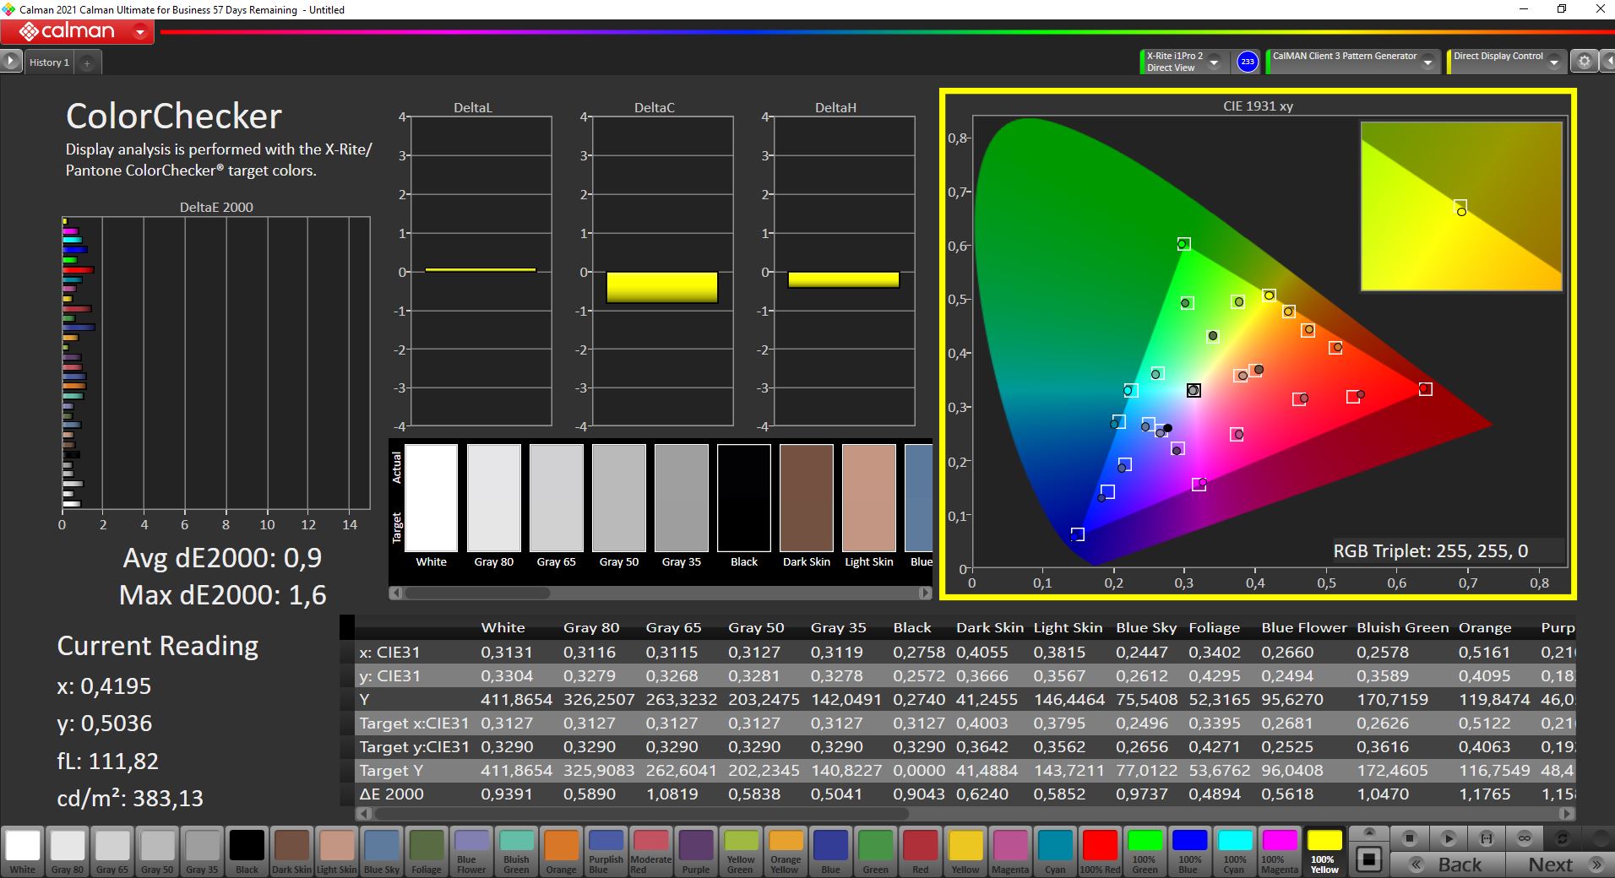Screen dimensions: 1615x878
Task: Click the add history tab plus icon
Action: point(87,62)
